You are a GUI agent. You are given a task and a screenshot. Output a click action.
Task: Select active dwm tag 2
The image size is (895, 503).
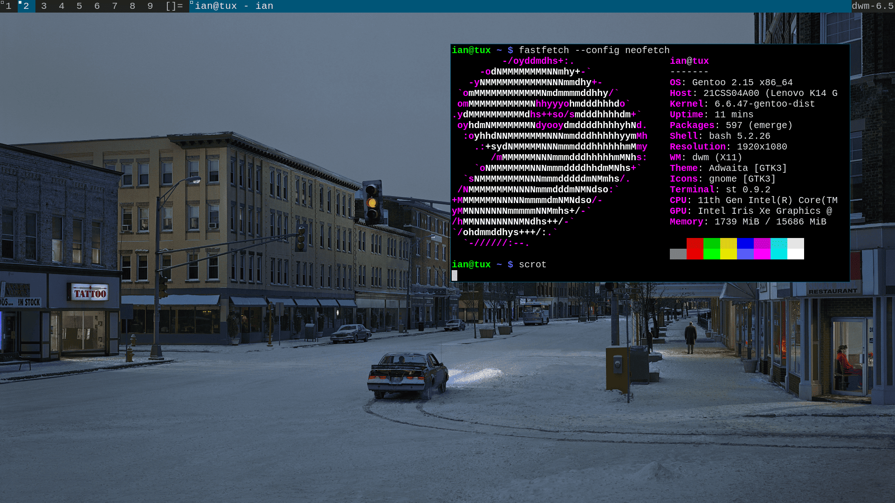click(26, 6)
